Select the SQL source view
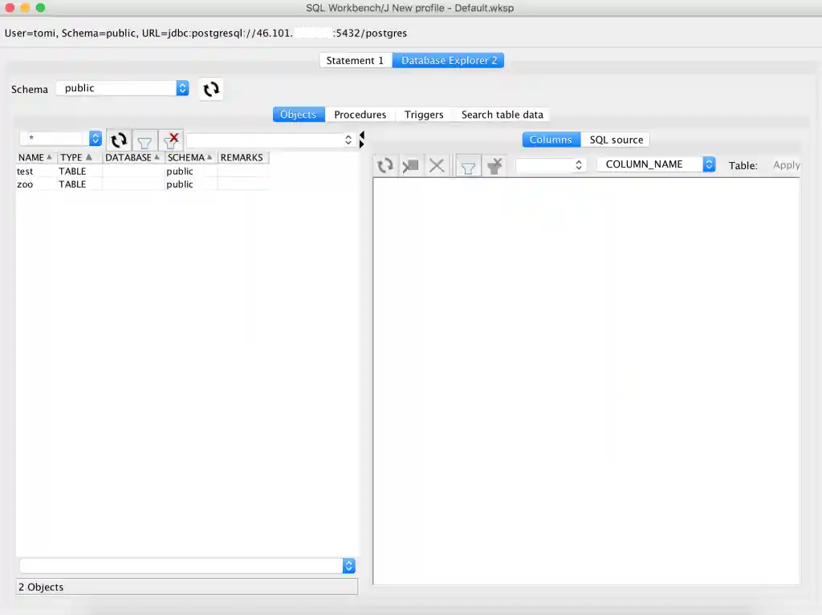The width and height of the screenshot is (822, 615). tap(616, 140)
